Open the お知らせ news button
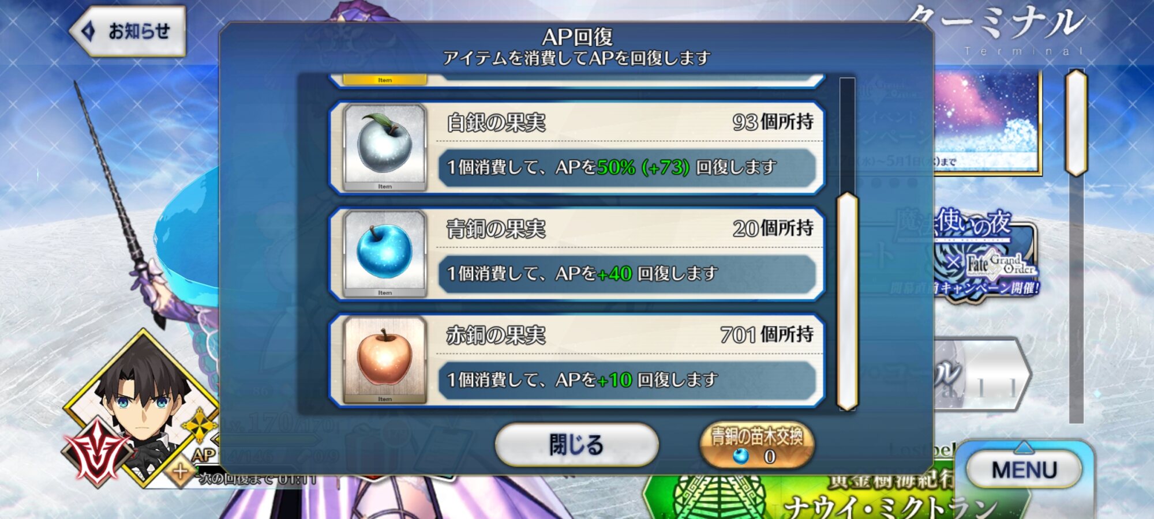The image size is (1154, 519). click(x=128, y=31)
